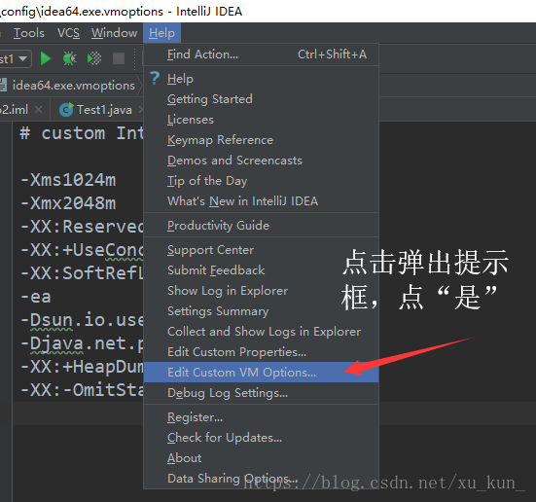Image resolution: width=536 pixels, height=502 pixels.
Task: Open Settings Summary
Action: 261,311
